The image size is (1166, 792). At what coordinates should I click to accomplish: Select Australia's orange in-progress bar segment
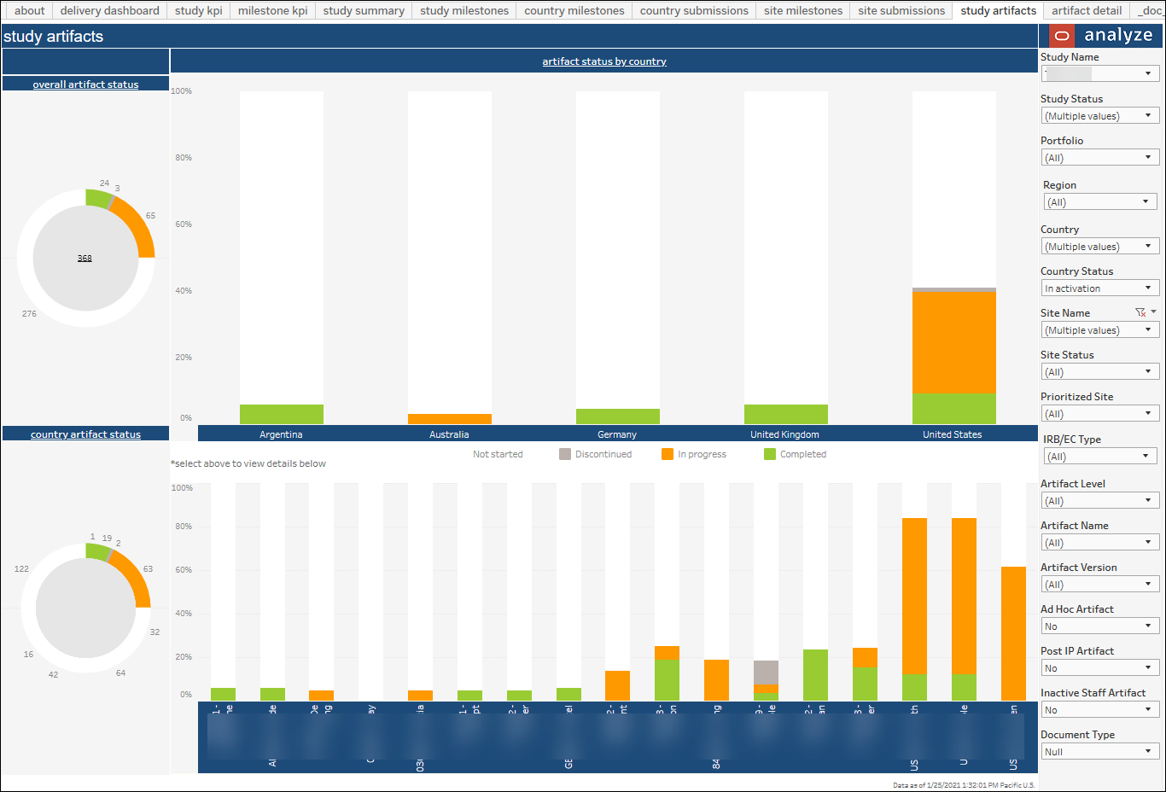tap(450, 419)
